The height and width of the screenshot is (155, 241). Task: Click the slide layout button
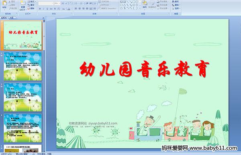[x=31, y=2]
